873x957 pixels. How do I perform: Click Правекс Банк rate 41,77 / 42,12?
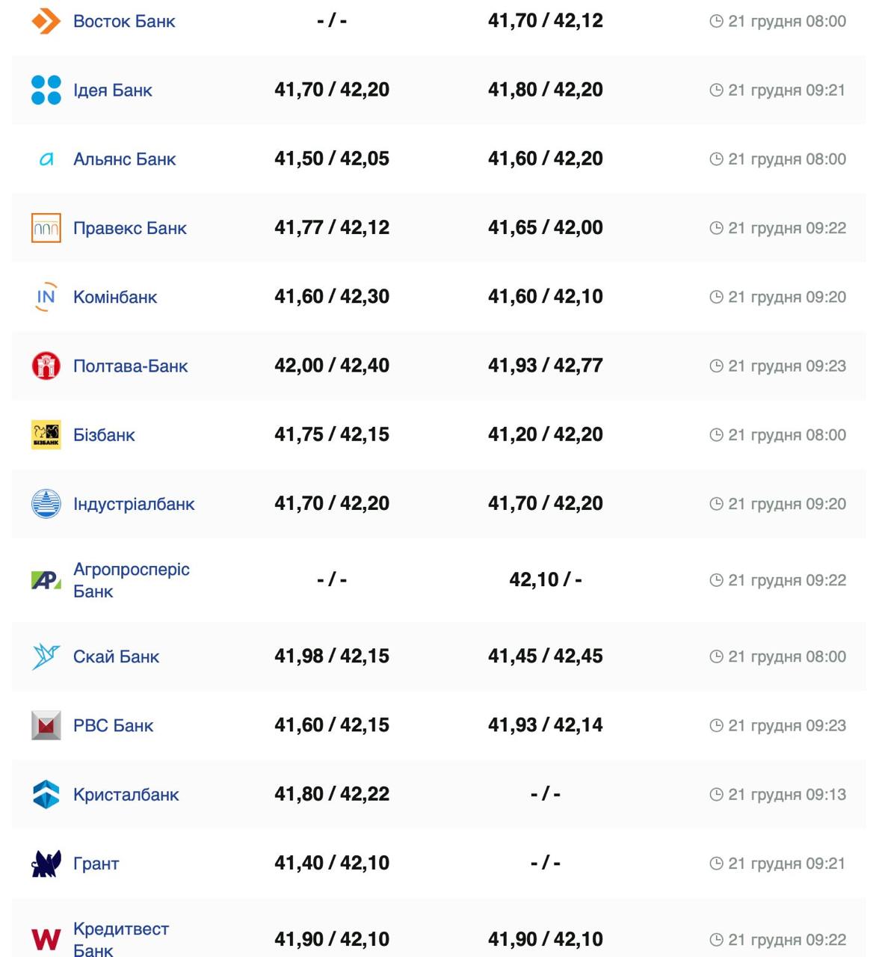coord(332,227)
